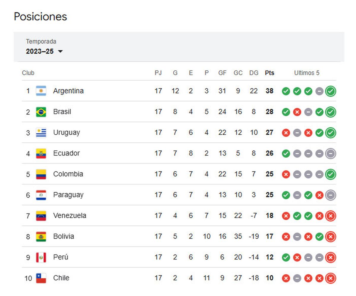This screenshot has width=356, height=296.
Task: Click the Club column header
Action: [x=28, y=73]
